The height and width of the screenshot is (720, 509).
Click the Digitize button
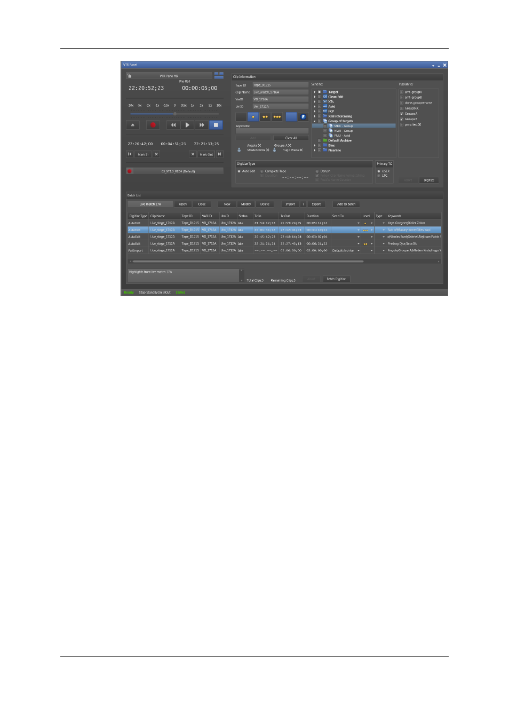429,180
